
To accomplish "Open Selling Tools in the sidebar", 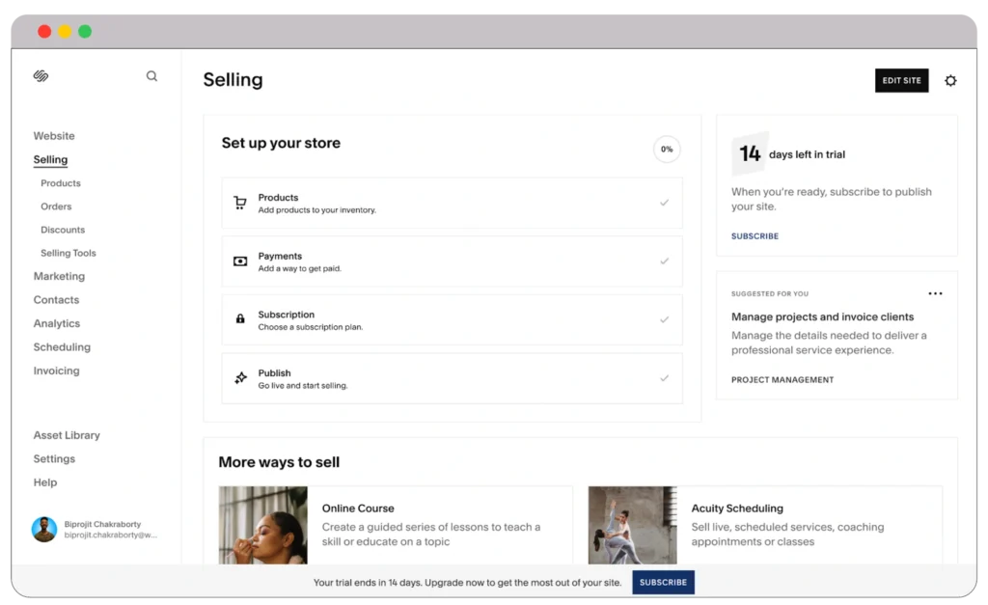I will [68, 253].
